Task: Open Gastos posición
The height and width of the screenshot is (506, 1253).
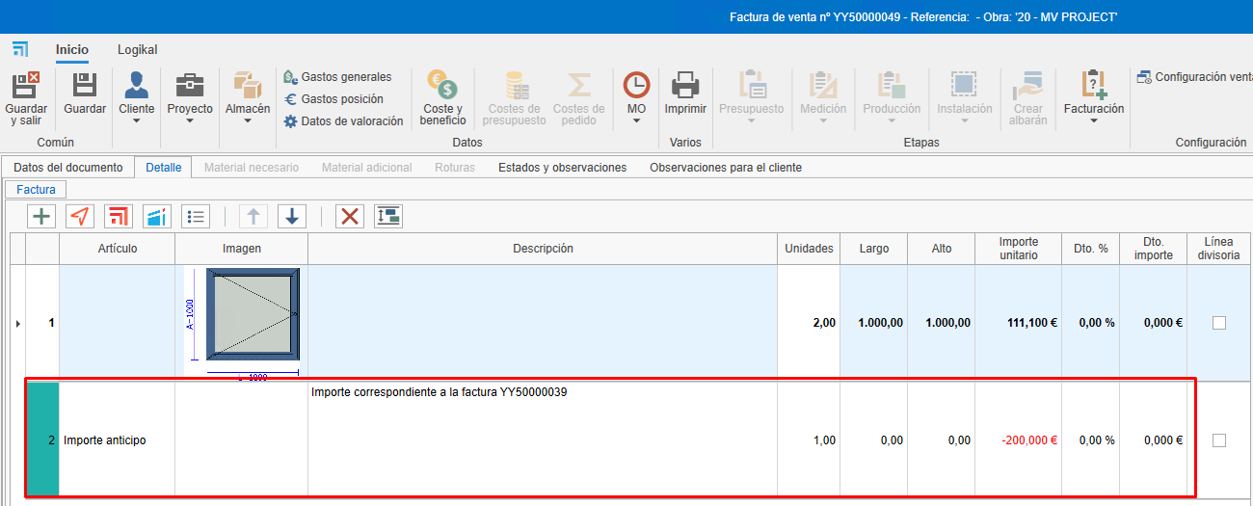Action: (333, 98)
